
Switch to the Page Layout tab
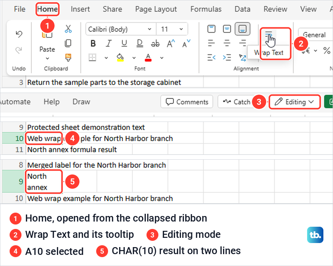(x=156, y=9)
